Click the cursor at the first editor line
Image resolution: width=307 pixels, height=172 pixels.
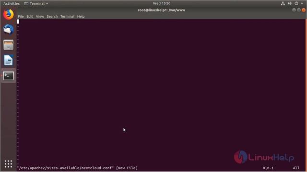pos(18,21)
